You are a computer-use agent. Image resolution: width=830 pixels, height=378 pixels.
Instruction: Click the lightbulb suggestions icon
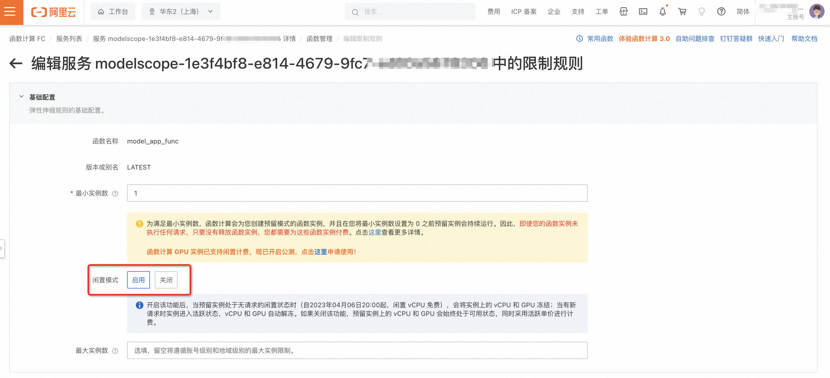(702, 12)
